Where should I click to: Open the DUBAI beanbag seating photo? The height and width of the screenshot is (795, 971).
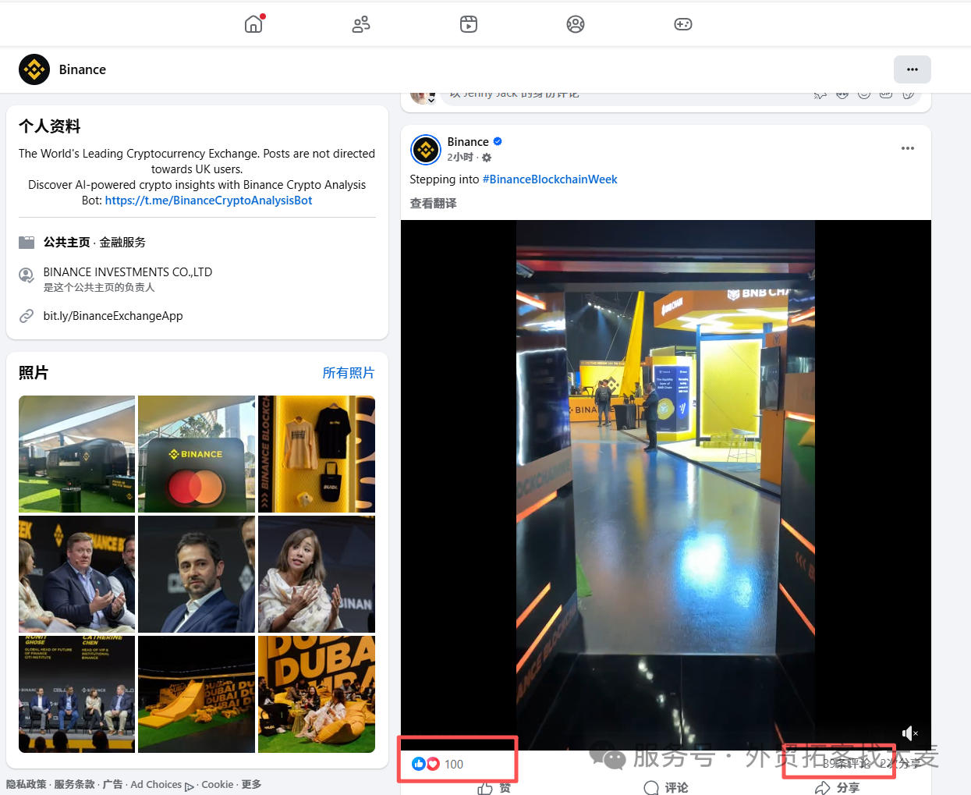[x=317, y=694]
